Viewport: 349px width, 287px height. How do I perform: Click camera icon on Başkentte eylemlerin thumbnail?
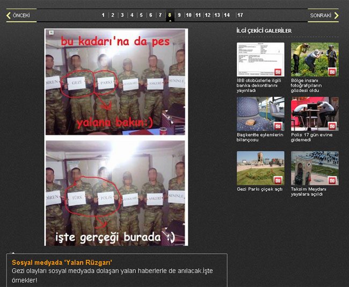[x=278, y=126]
